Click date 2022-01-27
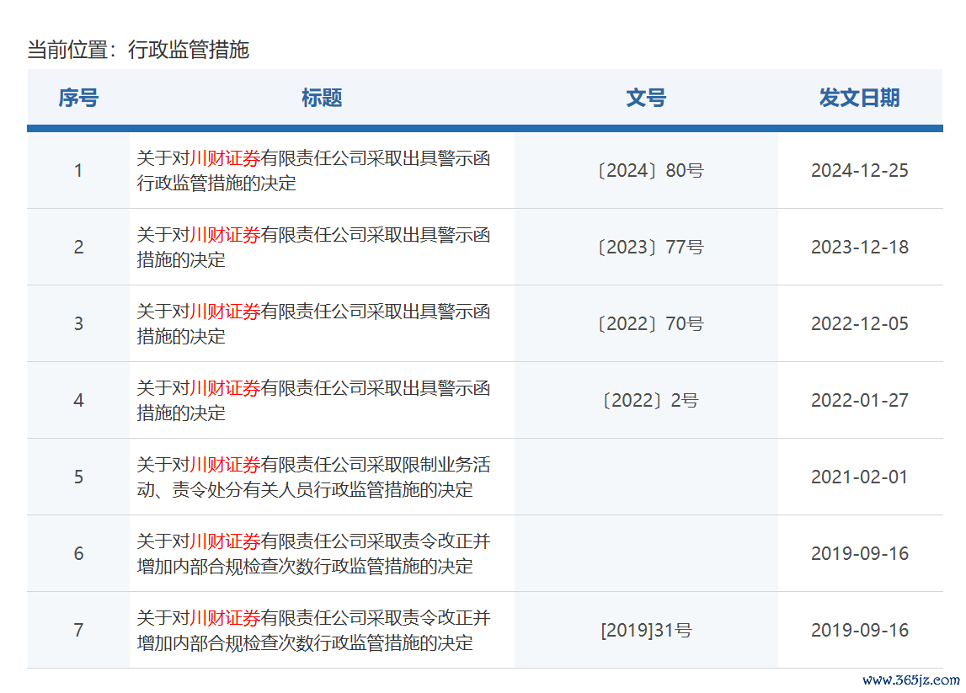The height and width of the screenshot is (693, 966). [x=859, y=401]
